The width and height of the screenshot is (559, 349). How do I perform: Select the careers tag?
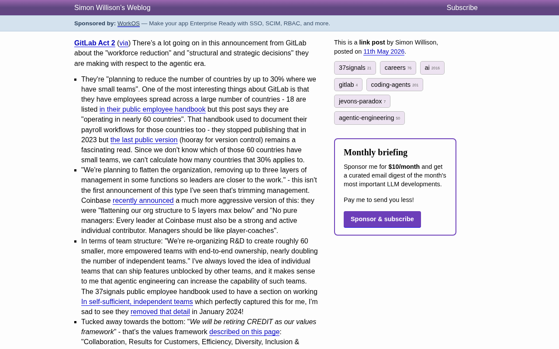[398, 68]
